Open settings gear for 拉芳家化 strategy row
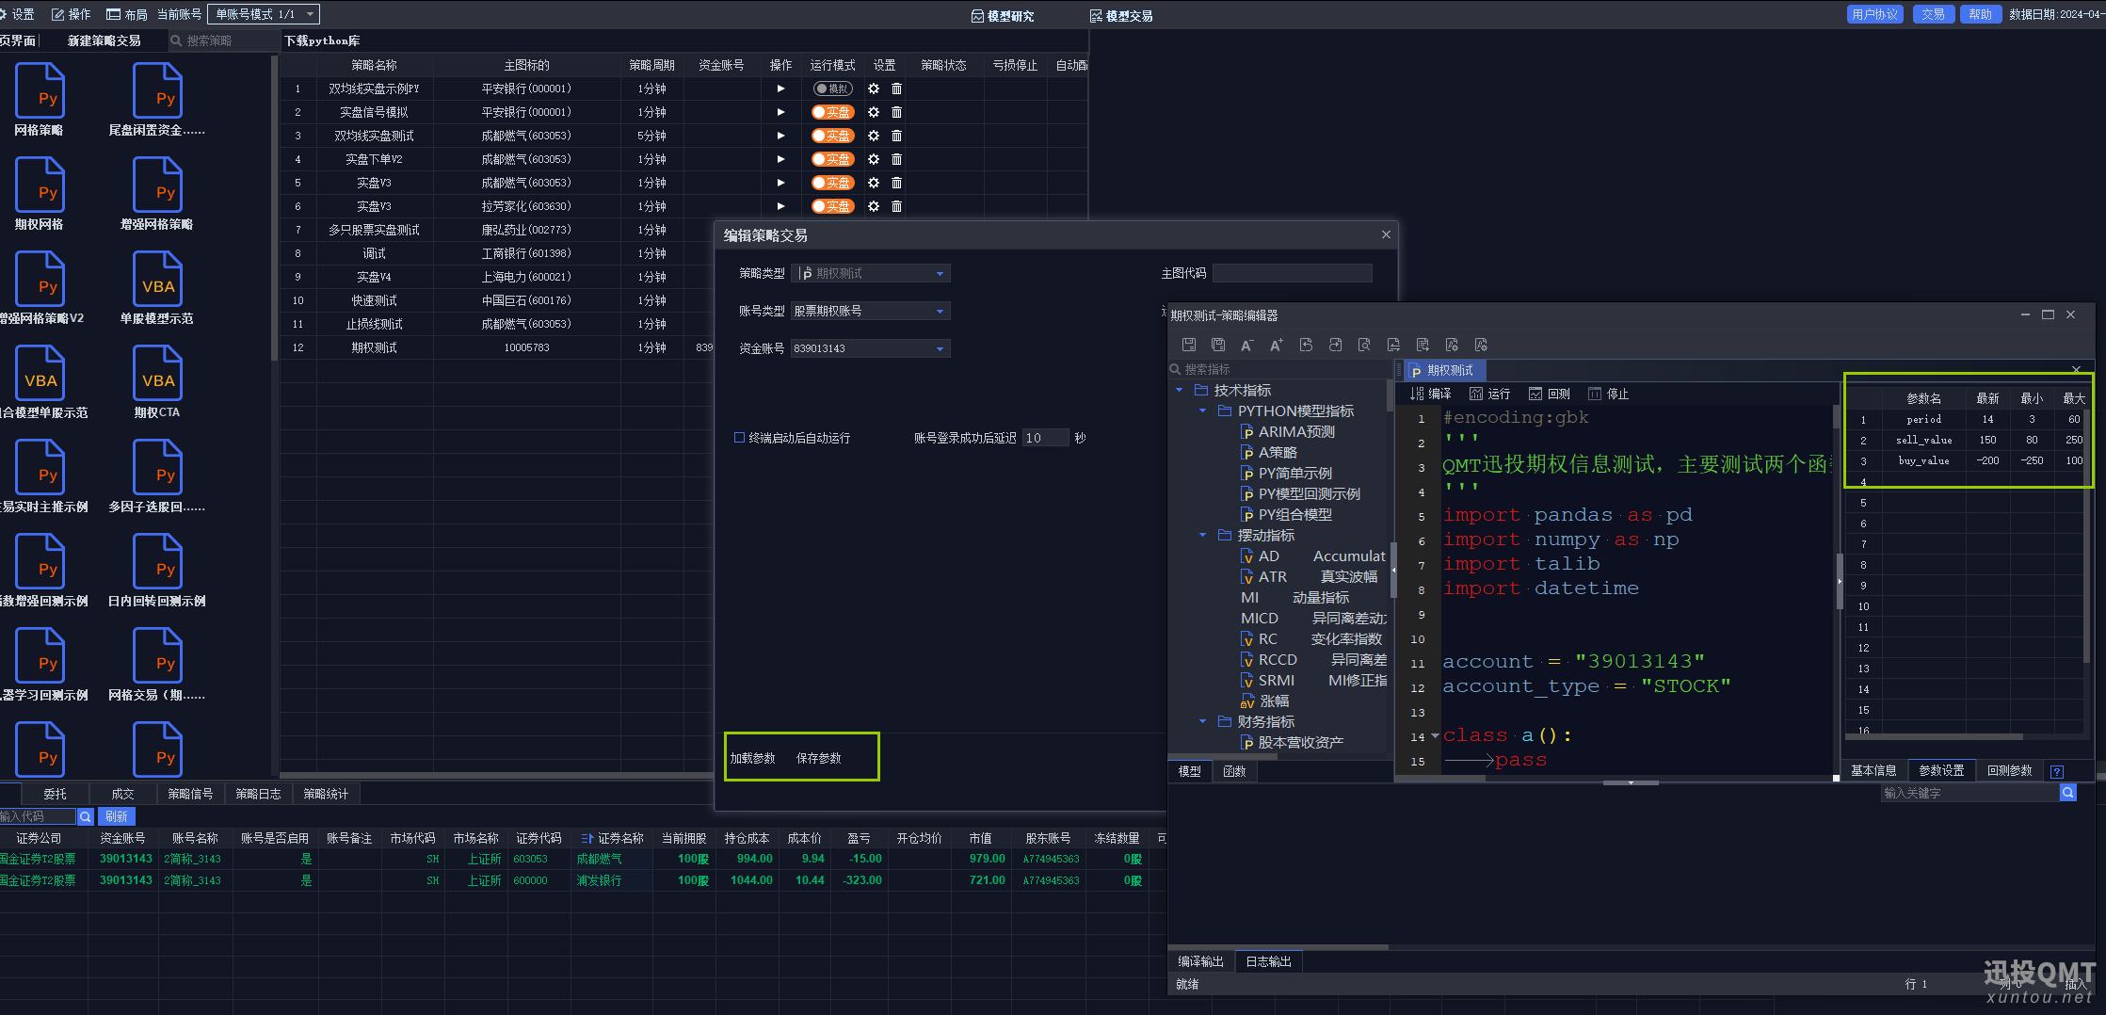 click(874, 206)
